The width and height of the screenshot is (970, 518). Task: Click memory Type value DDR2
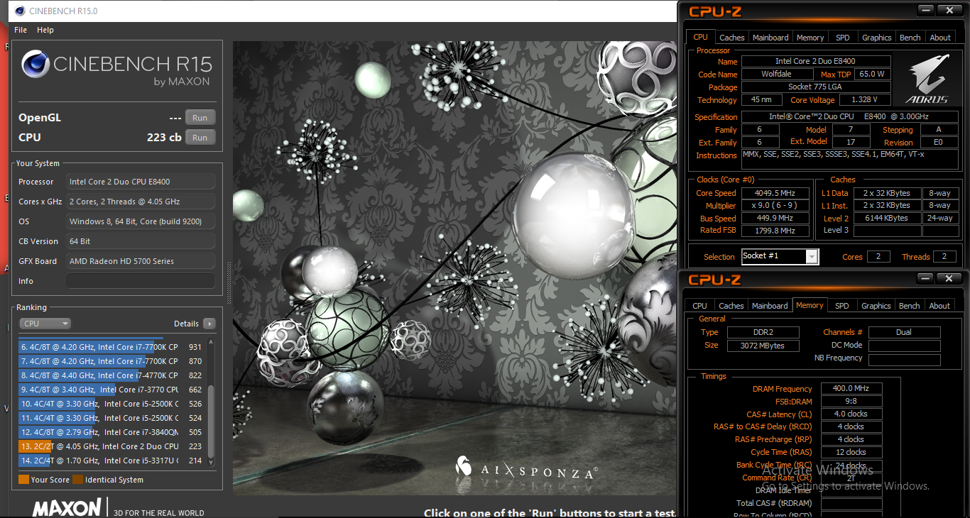(763, 332)
